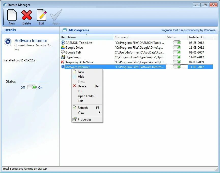The height and width of the screenshot is (173, 220).
Task: Toggle HyperSnap startup status
Action: point(177,57)
